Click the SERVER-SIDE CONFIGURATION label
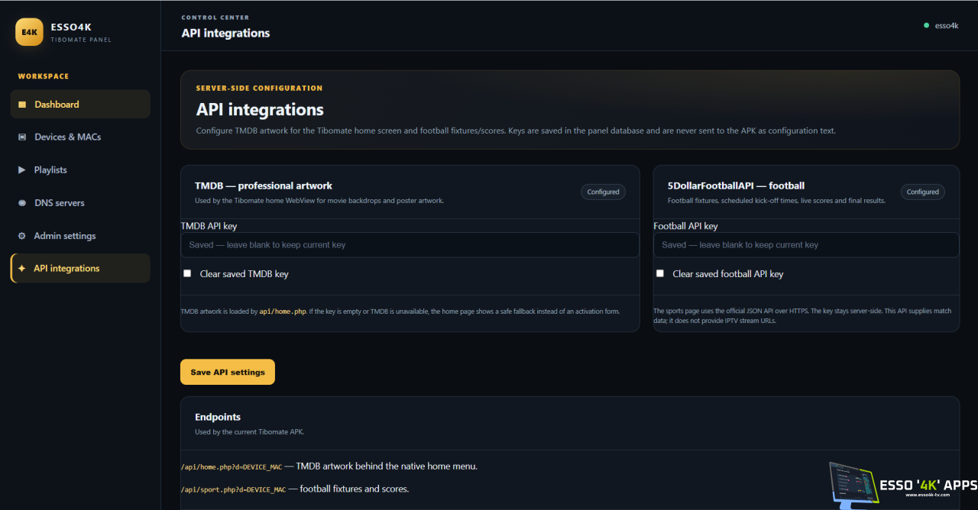The image size is (978, 510). (x=259, y=89)
